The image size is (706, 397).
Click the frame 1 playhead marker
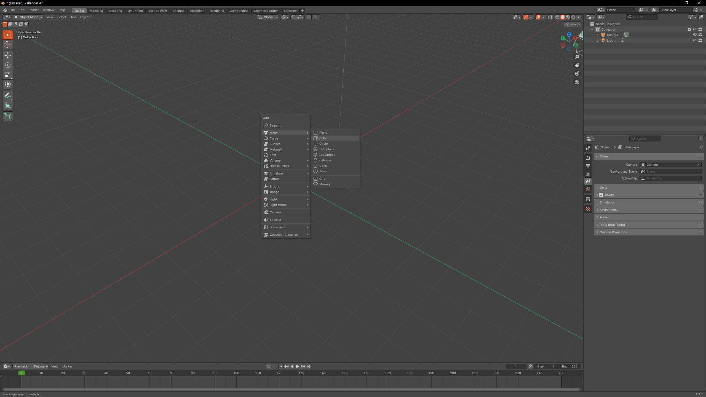22,373
